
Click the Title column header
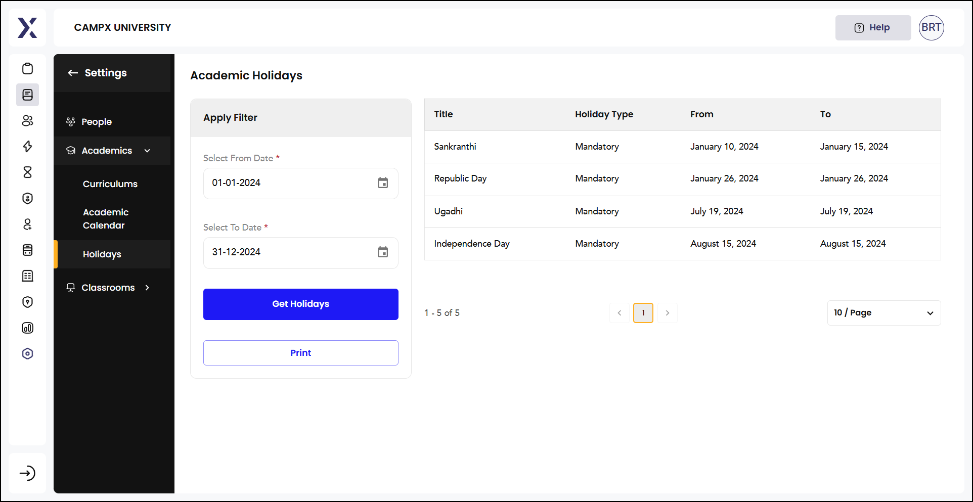point(444,114)
